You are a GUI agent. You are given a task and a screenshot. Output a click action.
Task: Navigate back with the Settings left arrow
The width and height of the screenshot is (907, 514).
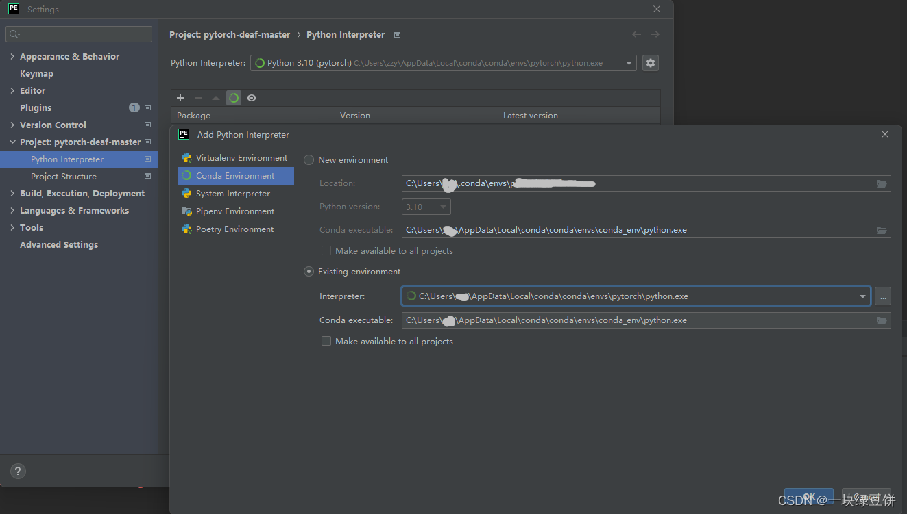pyautogui.click(x=636, y=34)
